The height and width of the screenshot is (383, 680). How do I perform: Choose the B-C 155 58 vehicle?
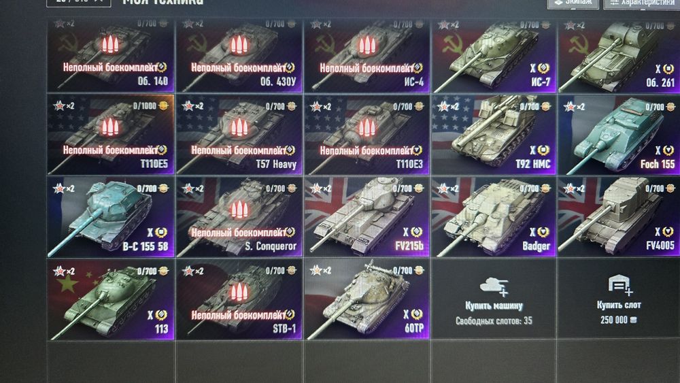(111, 217)
